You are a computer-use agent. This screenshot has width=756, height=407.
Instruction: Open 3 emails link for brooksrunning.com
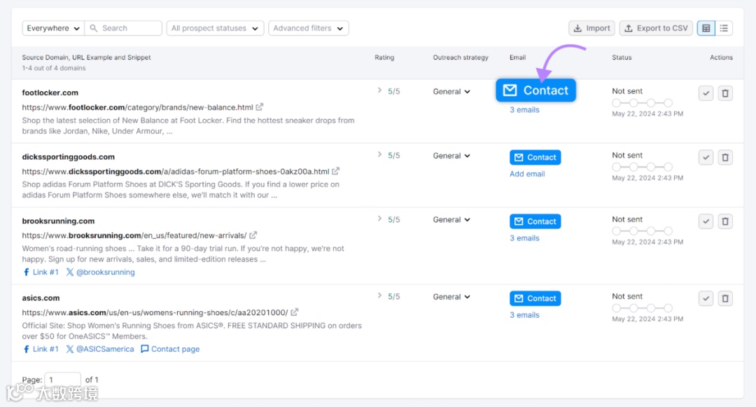[x=524, y=238]
